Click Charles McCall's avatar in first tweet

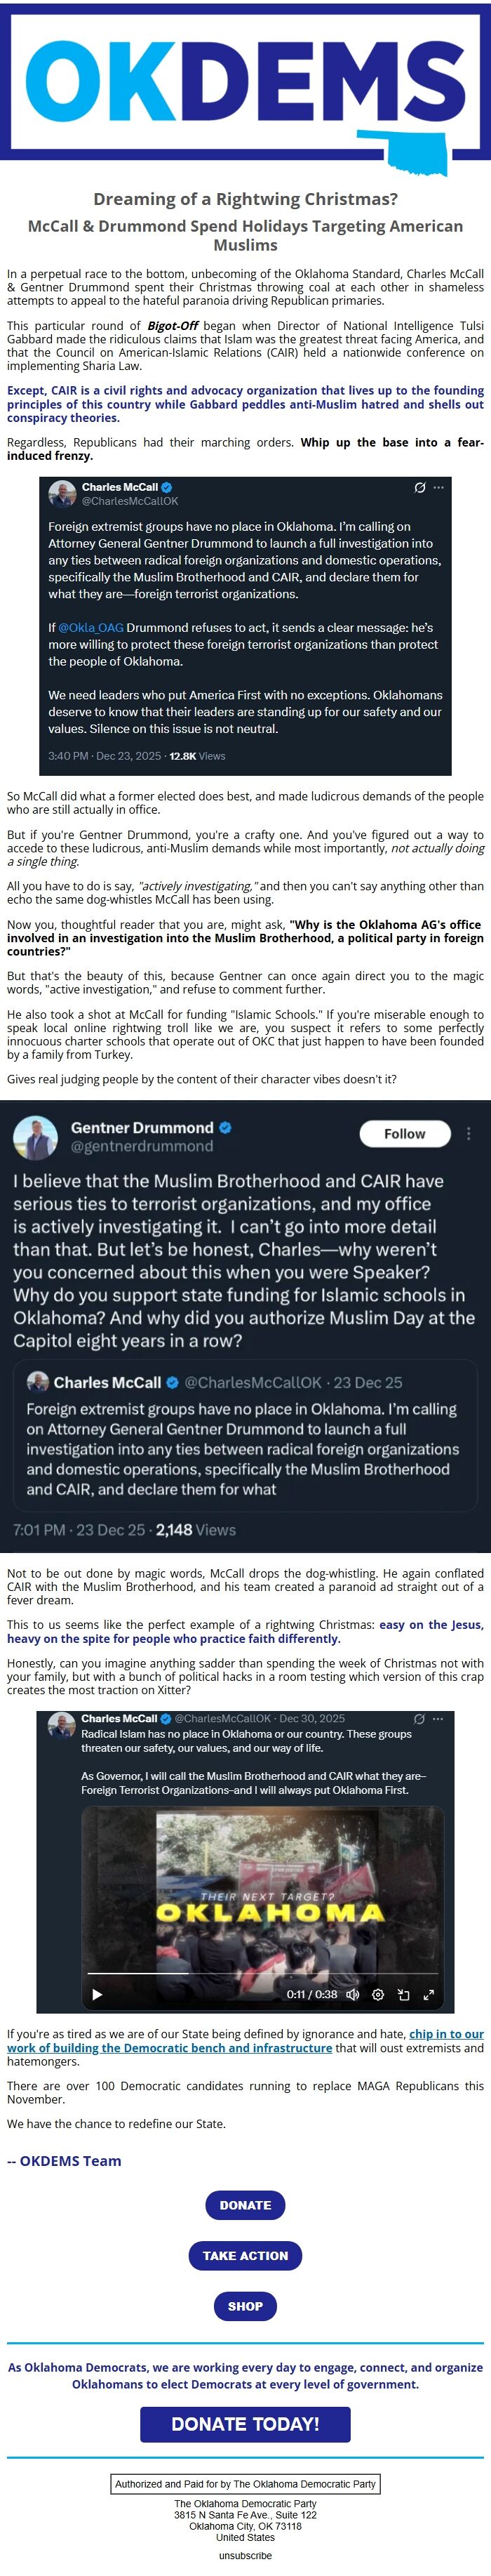[63, 493]
